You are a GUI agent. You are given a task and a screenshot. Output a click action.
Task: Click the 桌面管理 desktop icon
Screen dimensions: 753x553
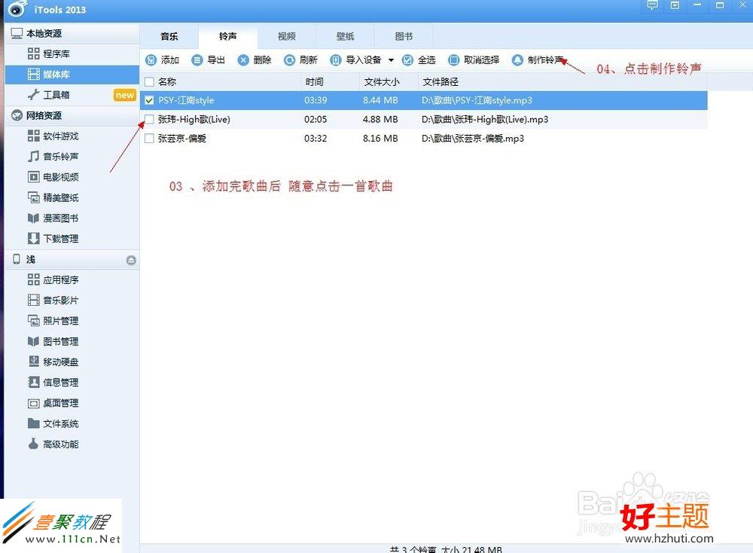[34, 403]
